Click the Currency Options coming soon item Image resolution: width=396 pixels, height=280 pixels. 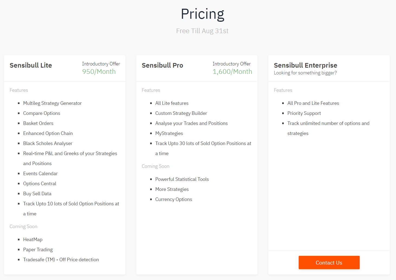pos(174,199)
